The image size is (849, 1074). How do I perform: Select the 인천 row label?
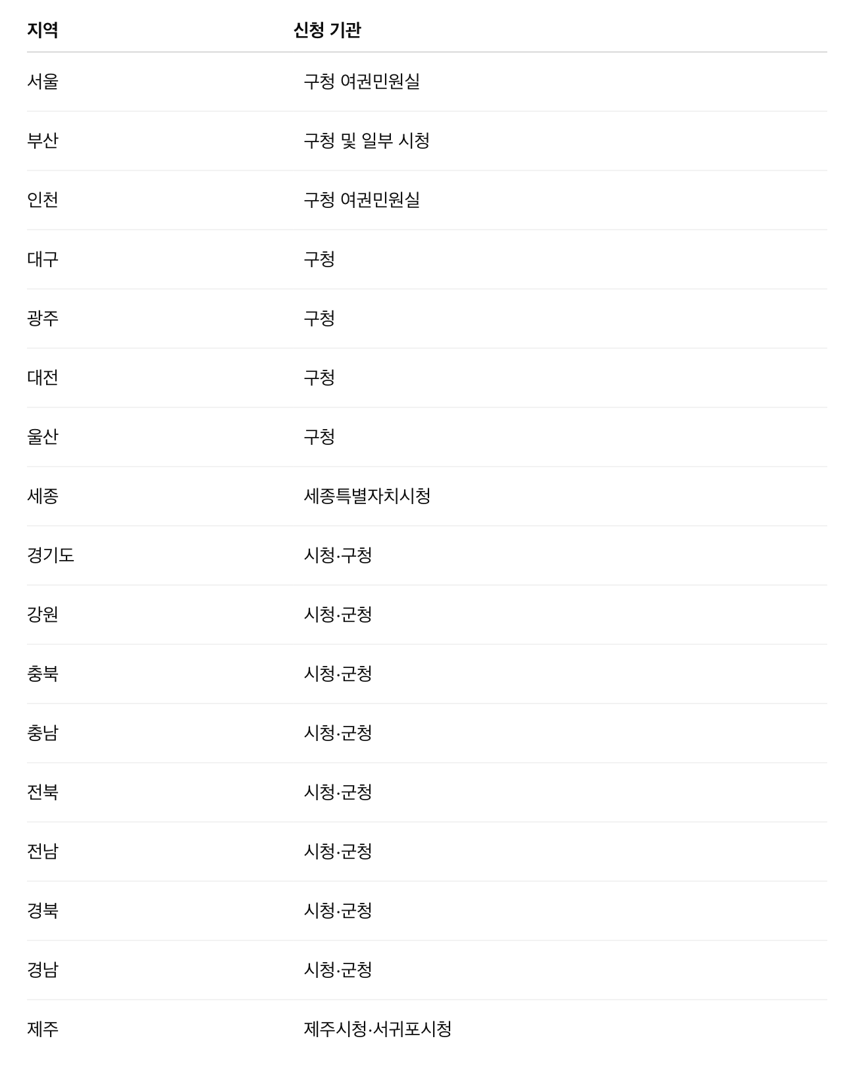coord(43,200)
